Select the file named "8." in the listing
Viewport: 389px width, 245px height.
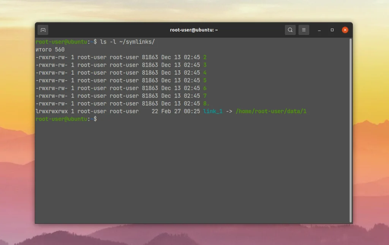206,103
